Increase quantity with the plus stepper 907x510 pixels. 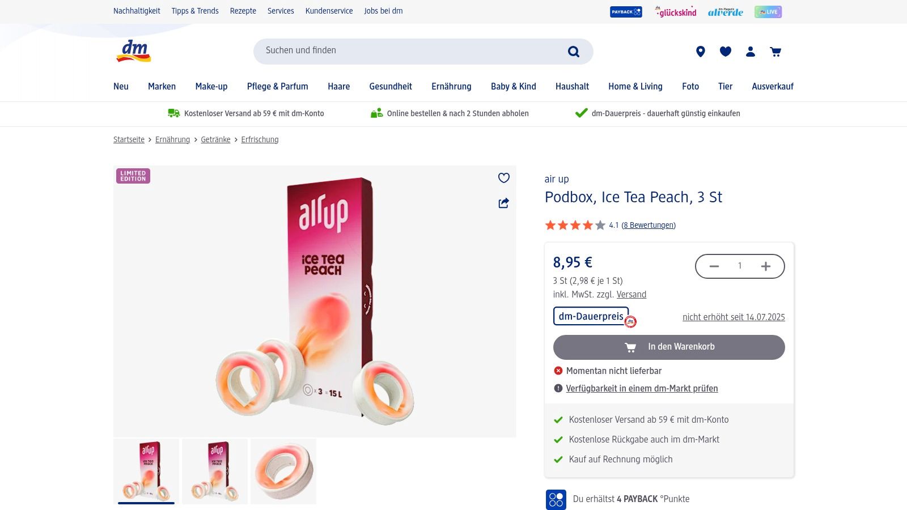[766, 266]
